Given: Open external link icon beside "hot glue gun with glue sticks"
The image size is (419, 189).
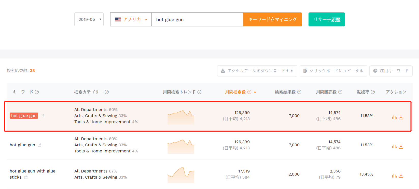Looking at the screenshot, I should (26, 177).
